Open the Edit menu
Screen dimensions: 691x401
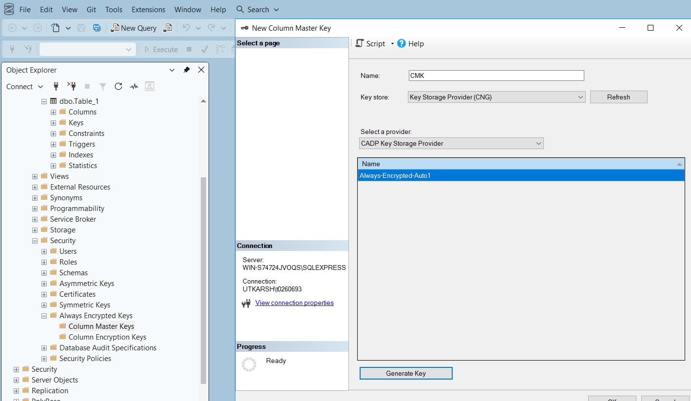click(x=46, y=9)
